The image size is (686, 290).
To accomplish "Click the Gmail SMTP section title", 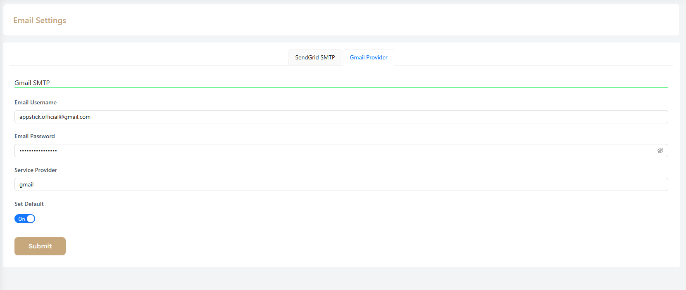I will tap(32, 83).
